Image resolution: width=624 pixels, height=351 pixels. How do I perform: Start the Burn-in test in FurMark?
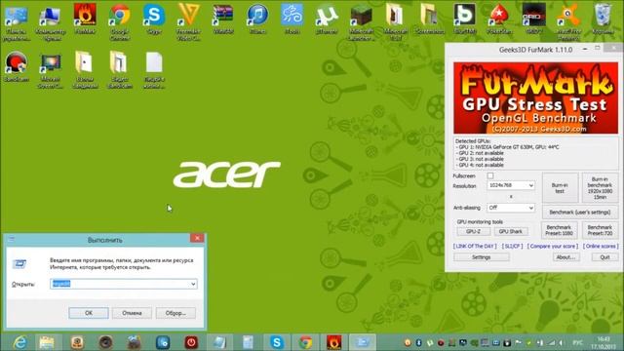[x=560, y=188]
